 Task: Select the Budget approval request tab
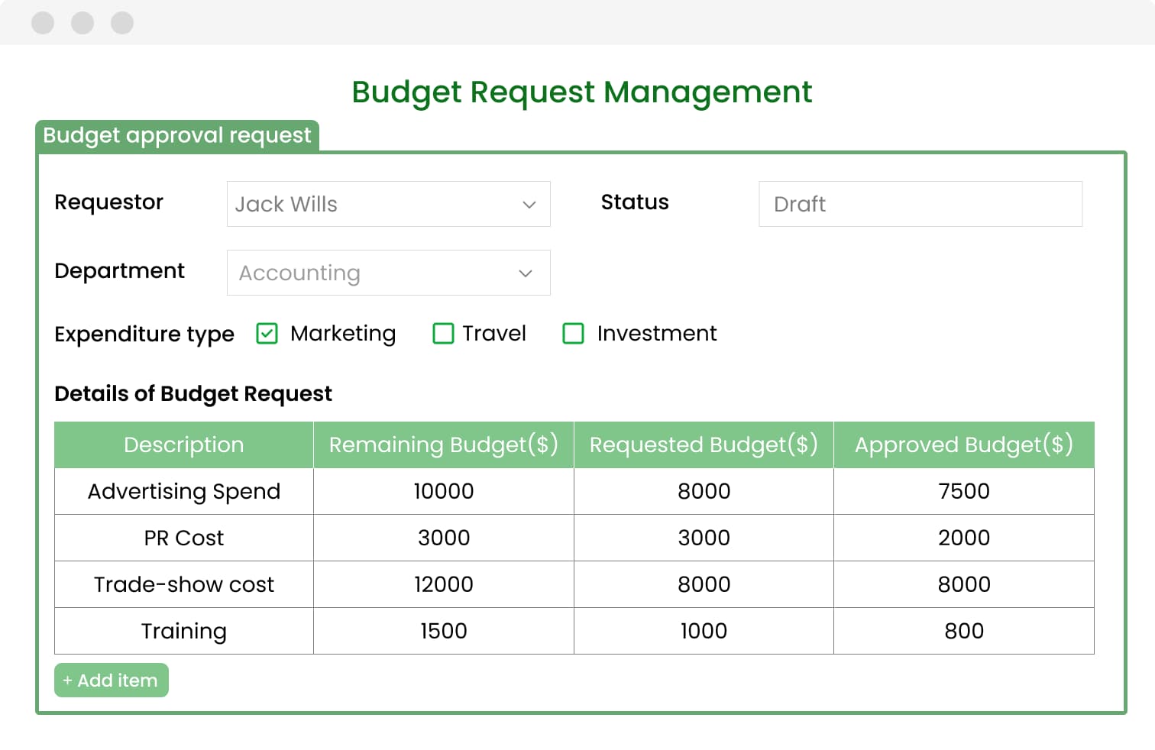coord(177,136)
